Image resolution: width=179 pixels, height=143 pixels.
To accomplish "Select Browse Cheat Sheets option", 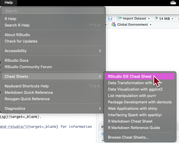I will pos(128,137).
